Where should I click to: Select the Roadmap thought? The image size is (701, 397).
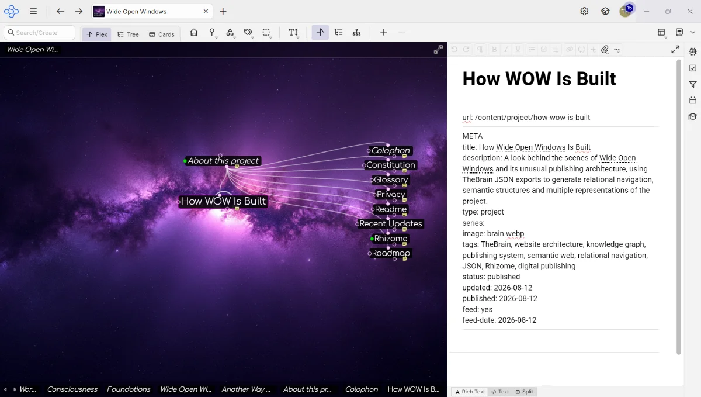tap(391, 253)
